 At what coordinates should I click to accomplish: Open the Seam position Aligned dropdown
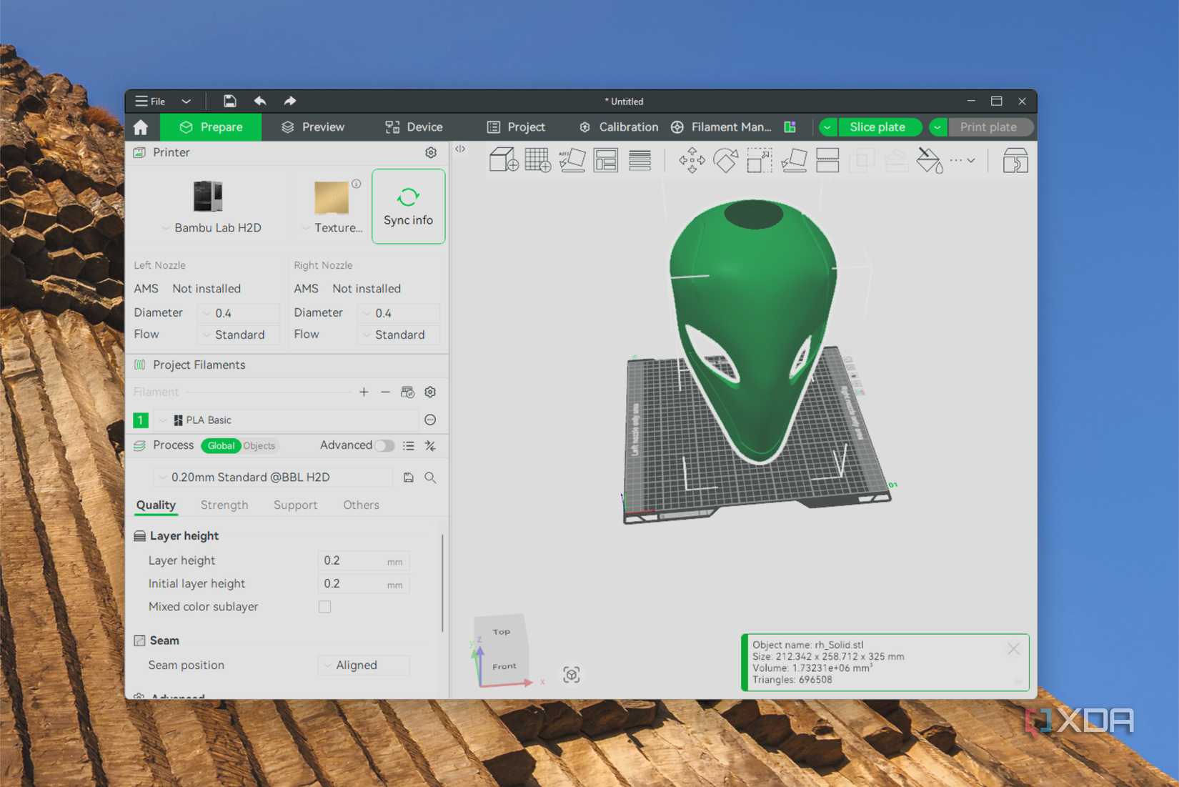364,665
